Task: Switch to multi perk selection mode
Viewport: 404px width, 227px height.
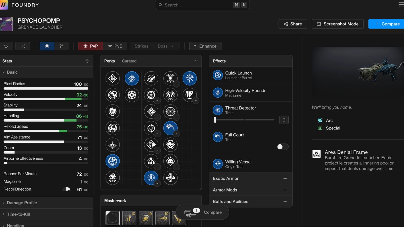Action: tap(61, 46)
